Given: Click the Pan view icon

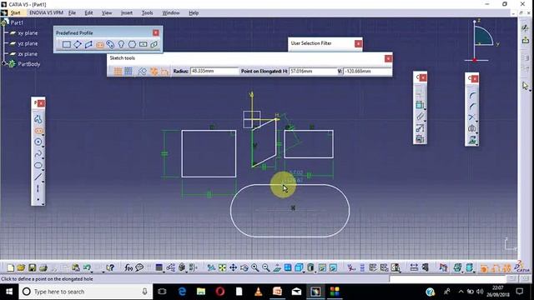Looking at the screenshot, I should coord(233,268).
